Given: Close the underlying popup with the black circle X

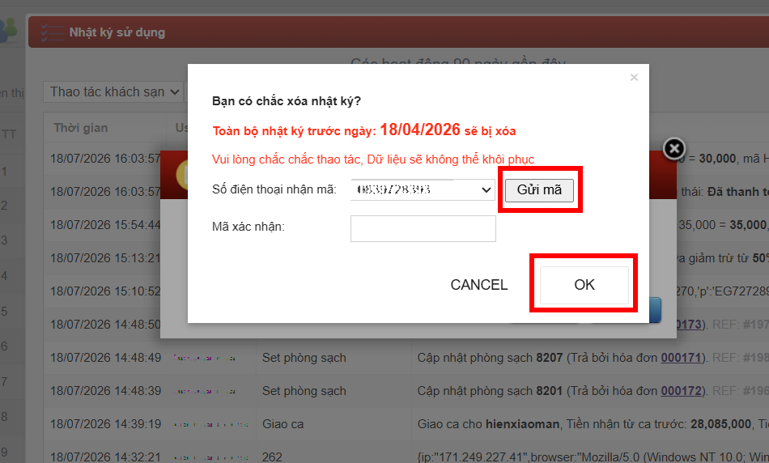Looking at the screenshot, I should [674, 149].
